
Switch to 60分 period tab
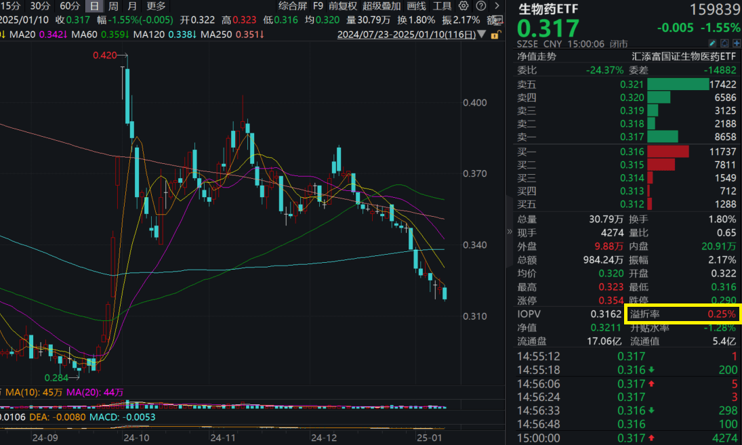coord(70,6)
